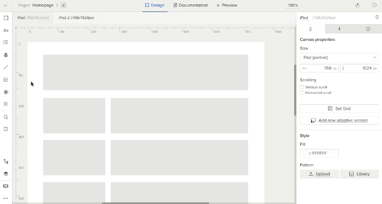This screenshot has width=382, height=204.
Task: Open the Pages Homepage selector
Action: pos(38,5)
